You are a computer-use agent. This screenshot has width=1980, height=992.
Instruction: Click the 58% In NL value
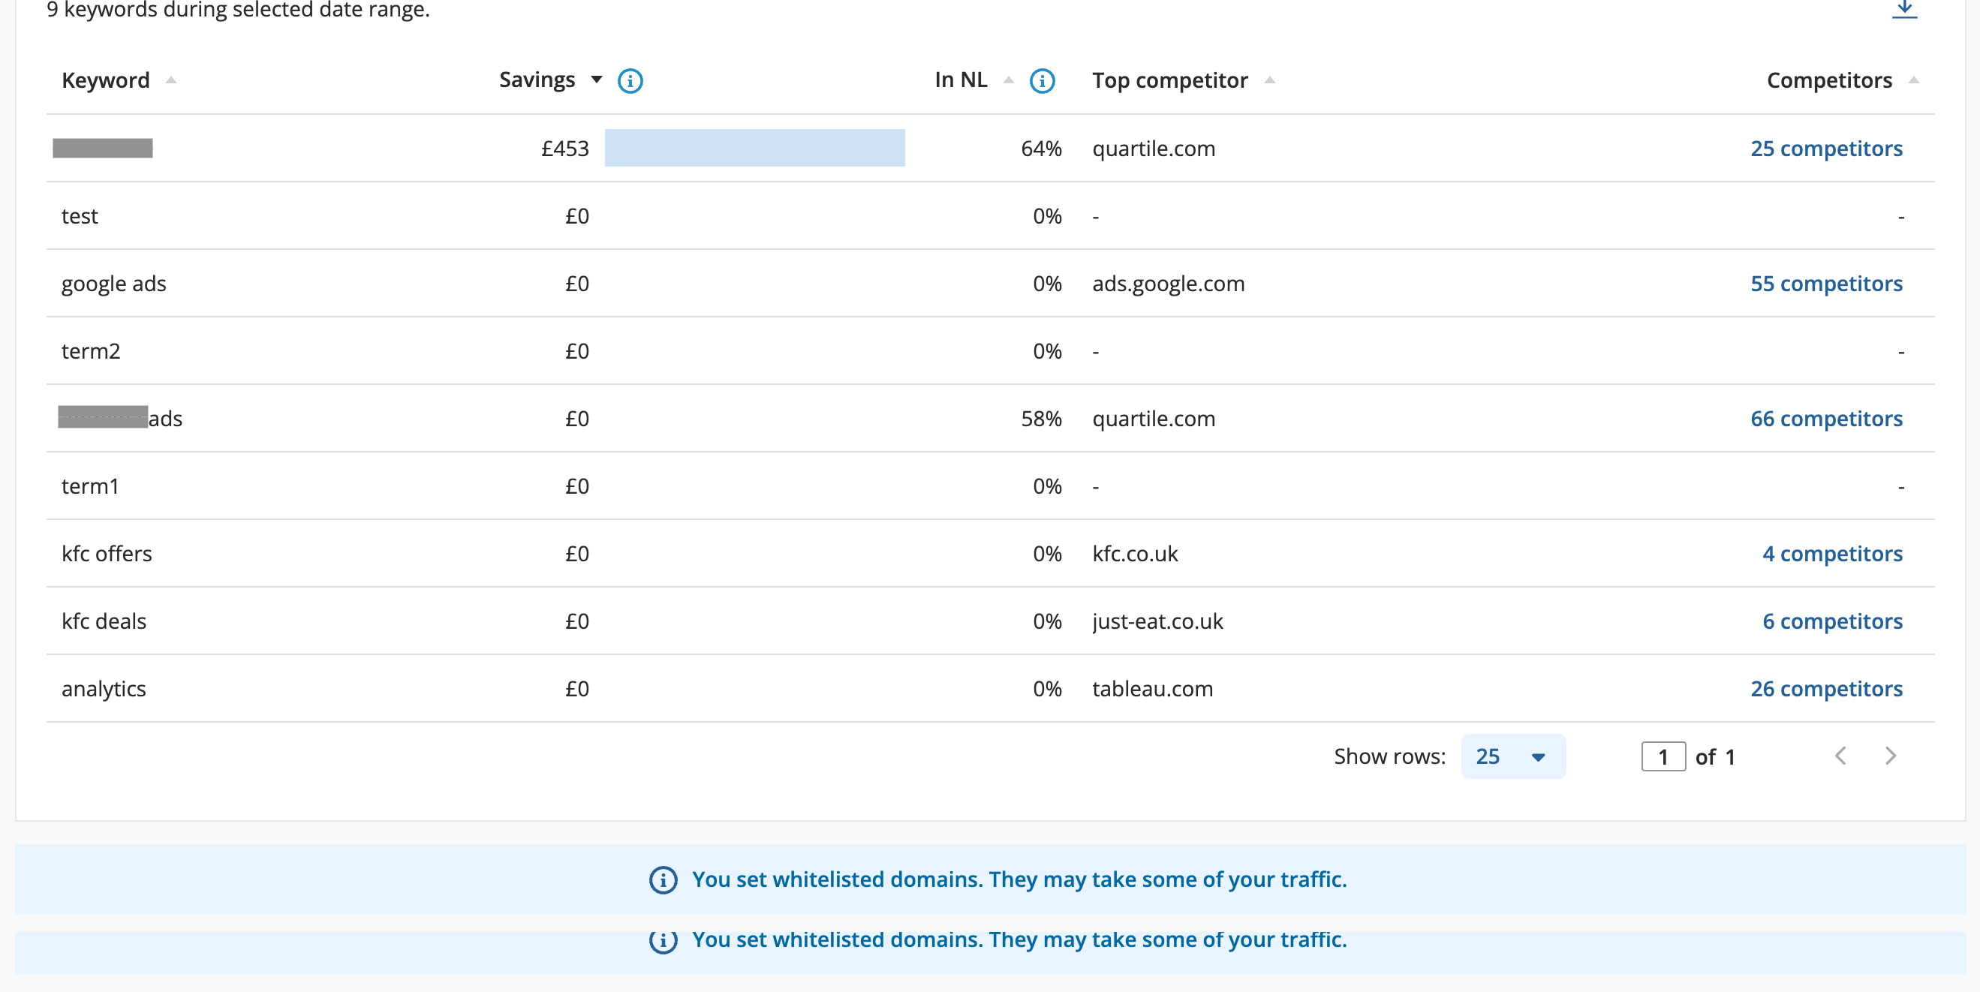point(1041,419)
